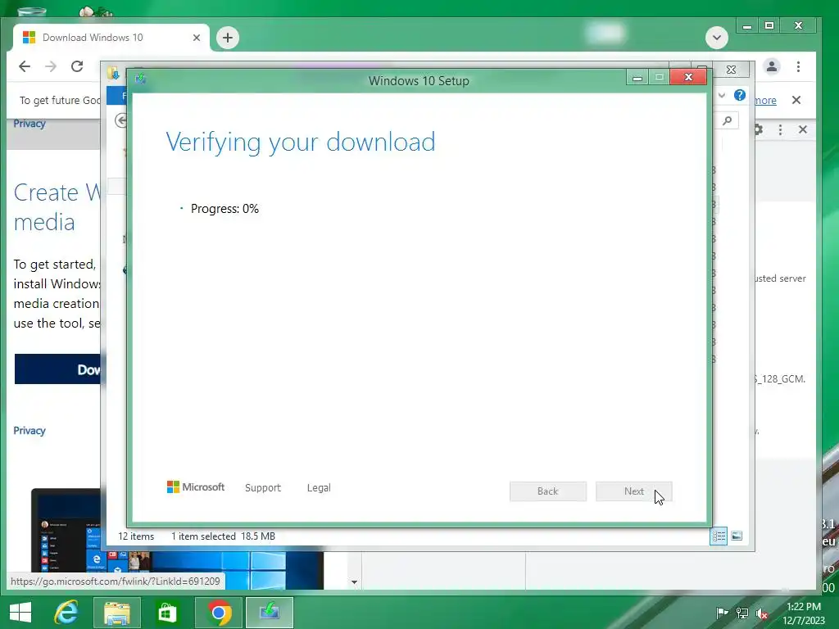The height and width of the screenshot is (629, 839).
Task: Switch to Chrome from the taskbar
Action: [x=218, y=613]
